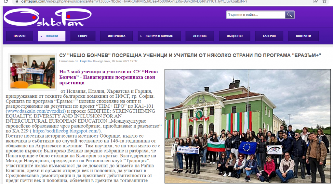Open the small article thumbnail image
Image resolution: width=333 pixels, height=184 pixels.
pos(33,72)
